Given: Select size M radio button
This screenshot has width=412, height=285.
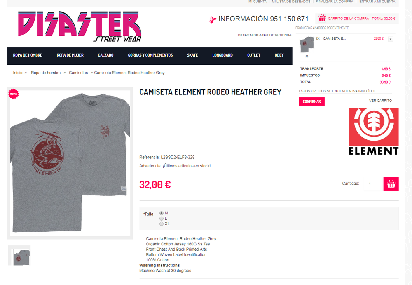Looking at the screenshot, I should 162,213.
